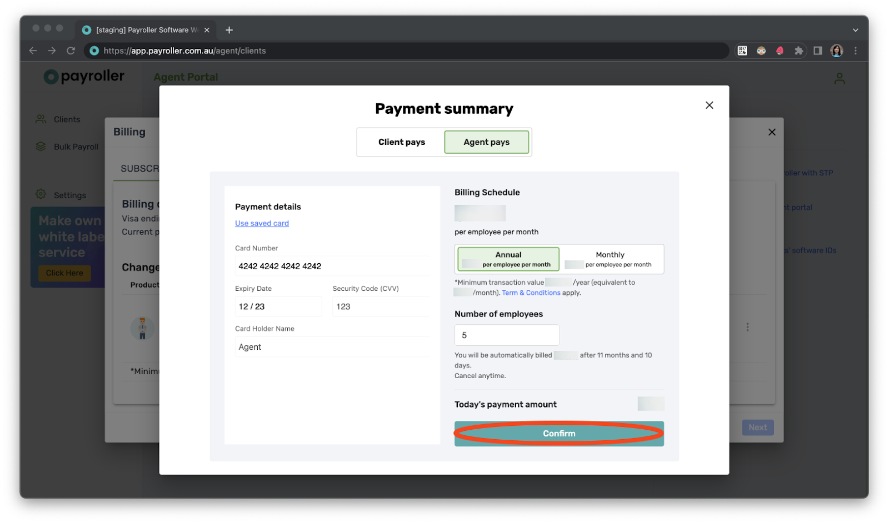Click the employee avatar in Billing window
Screen dimensions: 889x523
(x=142, y=328)
